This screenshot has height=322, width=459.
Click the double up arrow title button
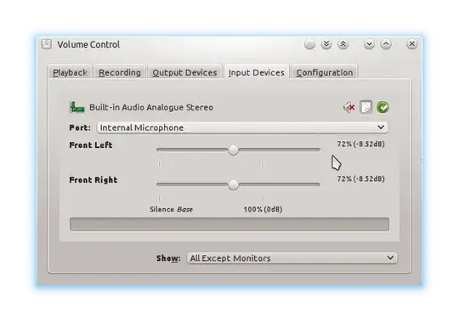click(x=343, y=44)
